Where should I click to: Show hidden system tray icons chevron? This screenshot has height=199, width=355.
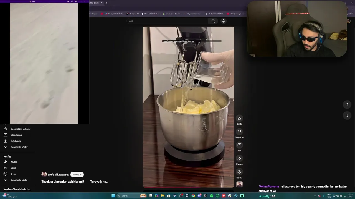point(315,196)
